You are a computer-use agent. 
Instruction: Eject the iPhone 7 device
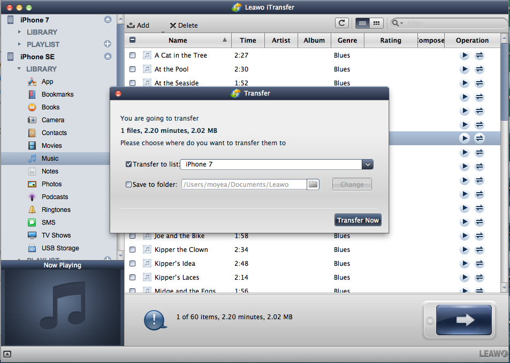(x=108, y=20)
